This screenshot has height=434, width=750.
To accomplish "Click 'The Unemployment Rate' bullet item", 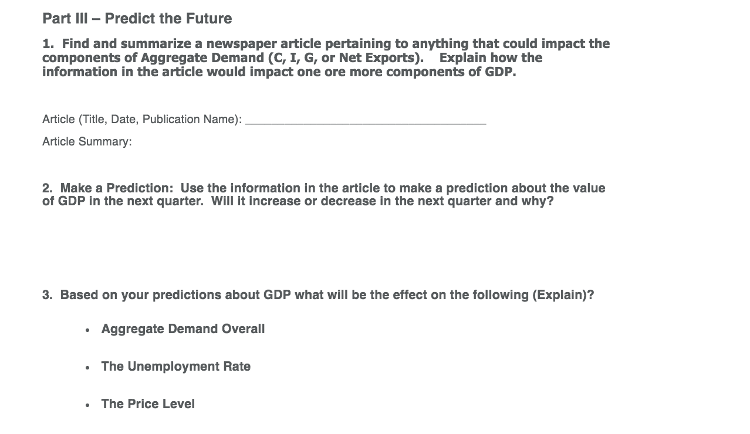I will point(176,367).
